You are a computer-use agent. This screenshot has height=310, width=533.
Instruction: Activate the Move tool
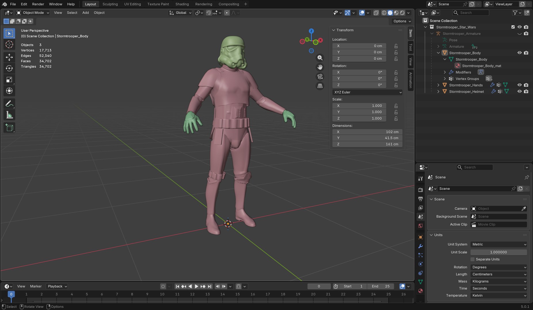pyautogui.click(x=9, y=57)
